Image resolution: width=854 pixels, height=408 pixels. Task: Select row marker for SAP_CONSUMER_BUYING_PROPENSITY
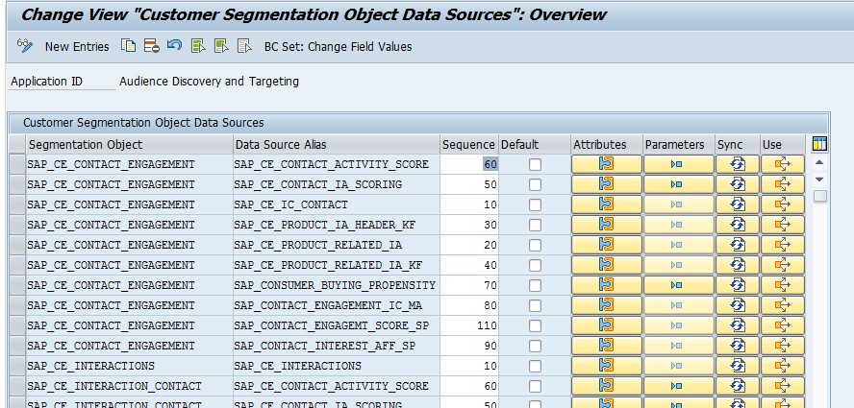(x=17, y=285)
